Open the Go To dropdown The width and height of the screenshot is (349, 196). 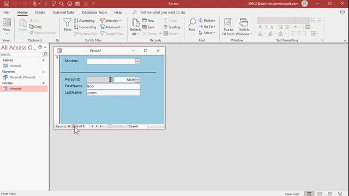(207, 27)
